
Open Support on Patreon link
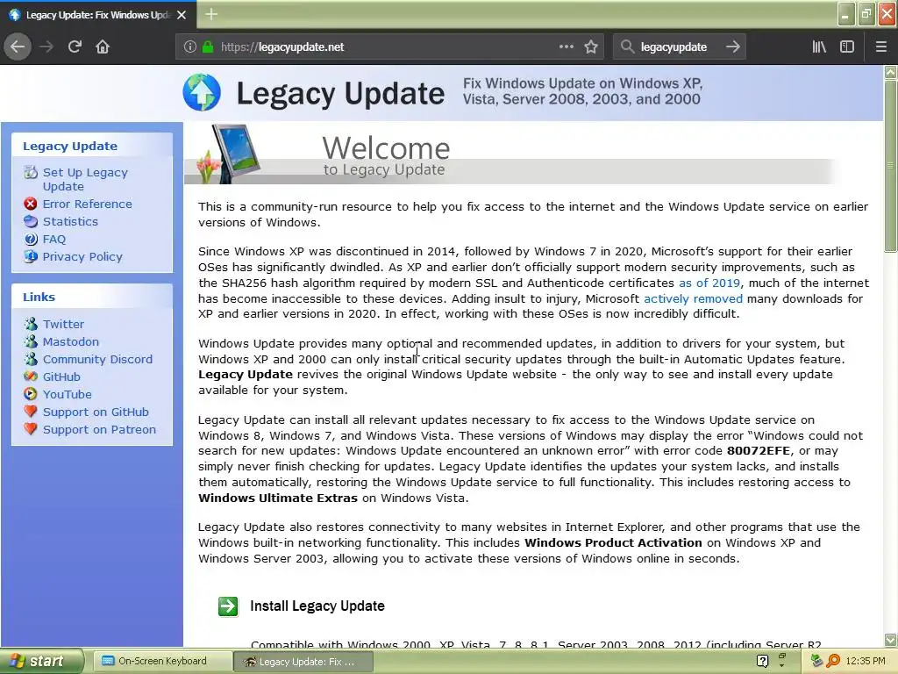(100, 430)
